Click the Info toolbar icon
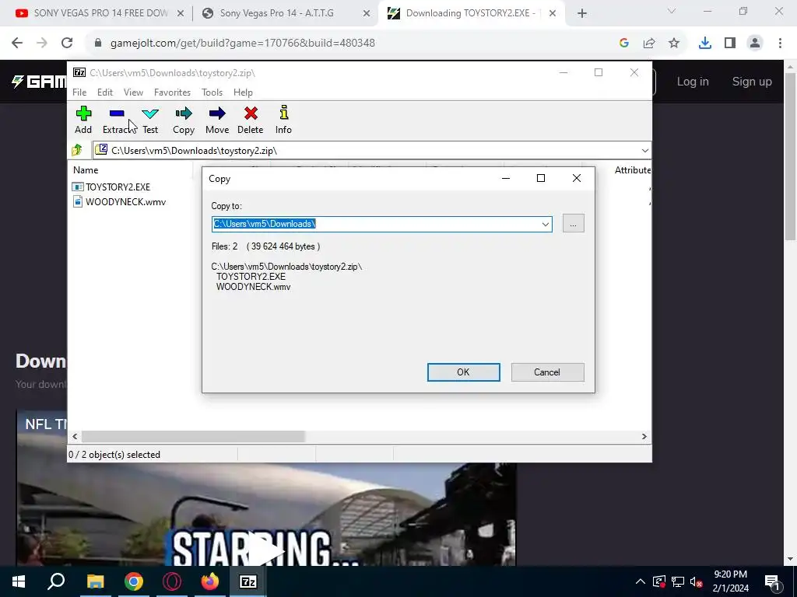 pyautogui.click(x=283, y=120)
